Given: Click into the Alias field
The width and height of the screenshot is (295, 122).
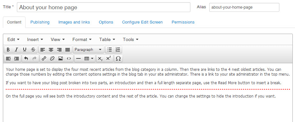Looking at the screenshot, I should click(x=244, y=7).
